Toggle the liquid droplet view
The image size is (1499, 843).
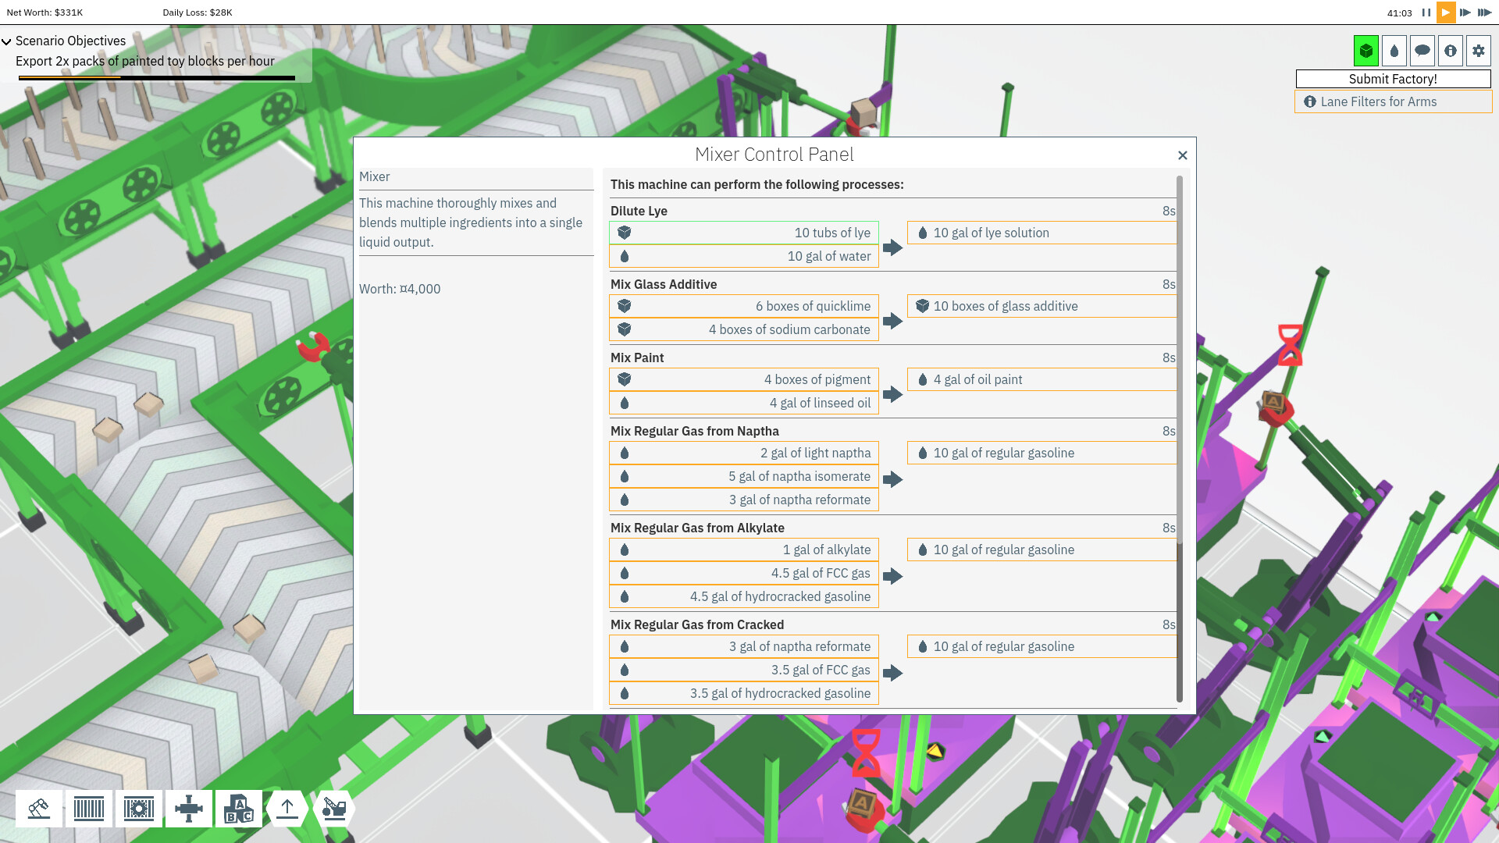point(1394,50)
